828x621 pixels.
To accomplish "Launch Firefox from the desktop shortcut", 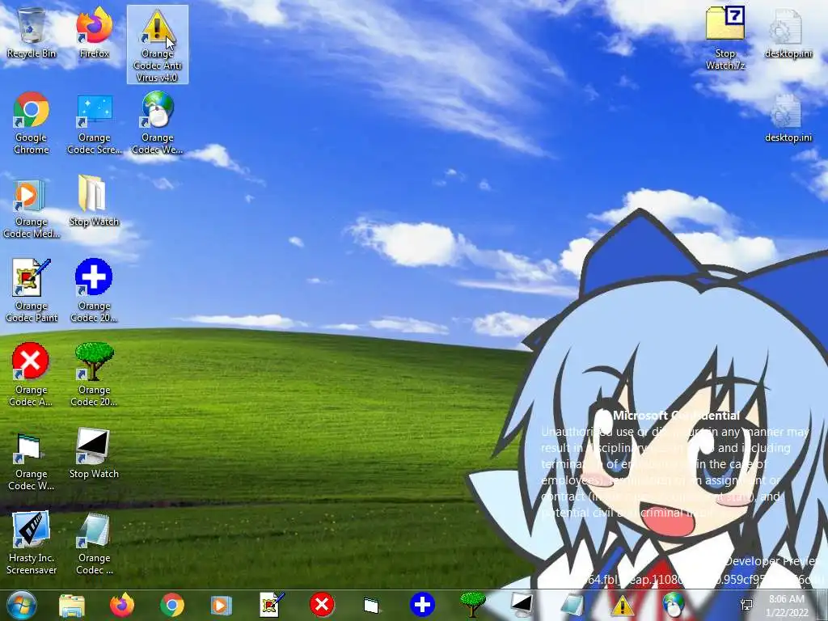I will pyautogui.click(x=94, y=32).
